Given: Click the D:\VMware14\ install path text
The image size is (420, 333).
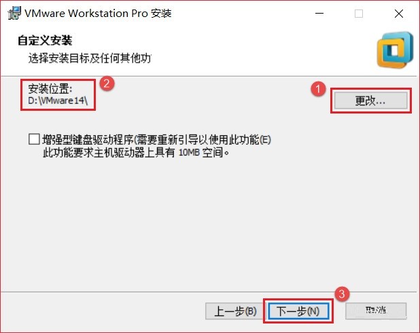Looking at the screenshot, I should 58,101.
